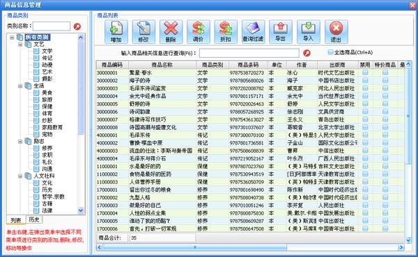Image resolution: width=418 pixels, height=257 pixels.
Task: Collapse the 文艺 tree node
Action: point(20,44)
